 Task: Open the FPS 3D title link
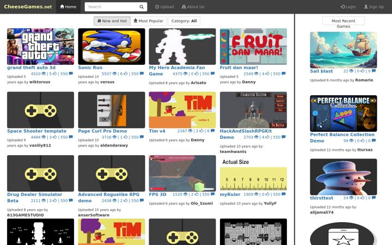point(157,194)
